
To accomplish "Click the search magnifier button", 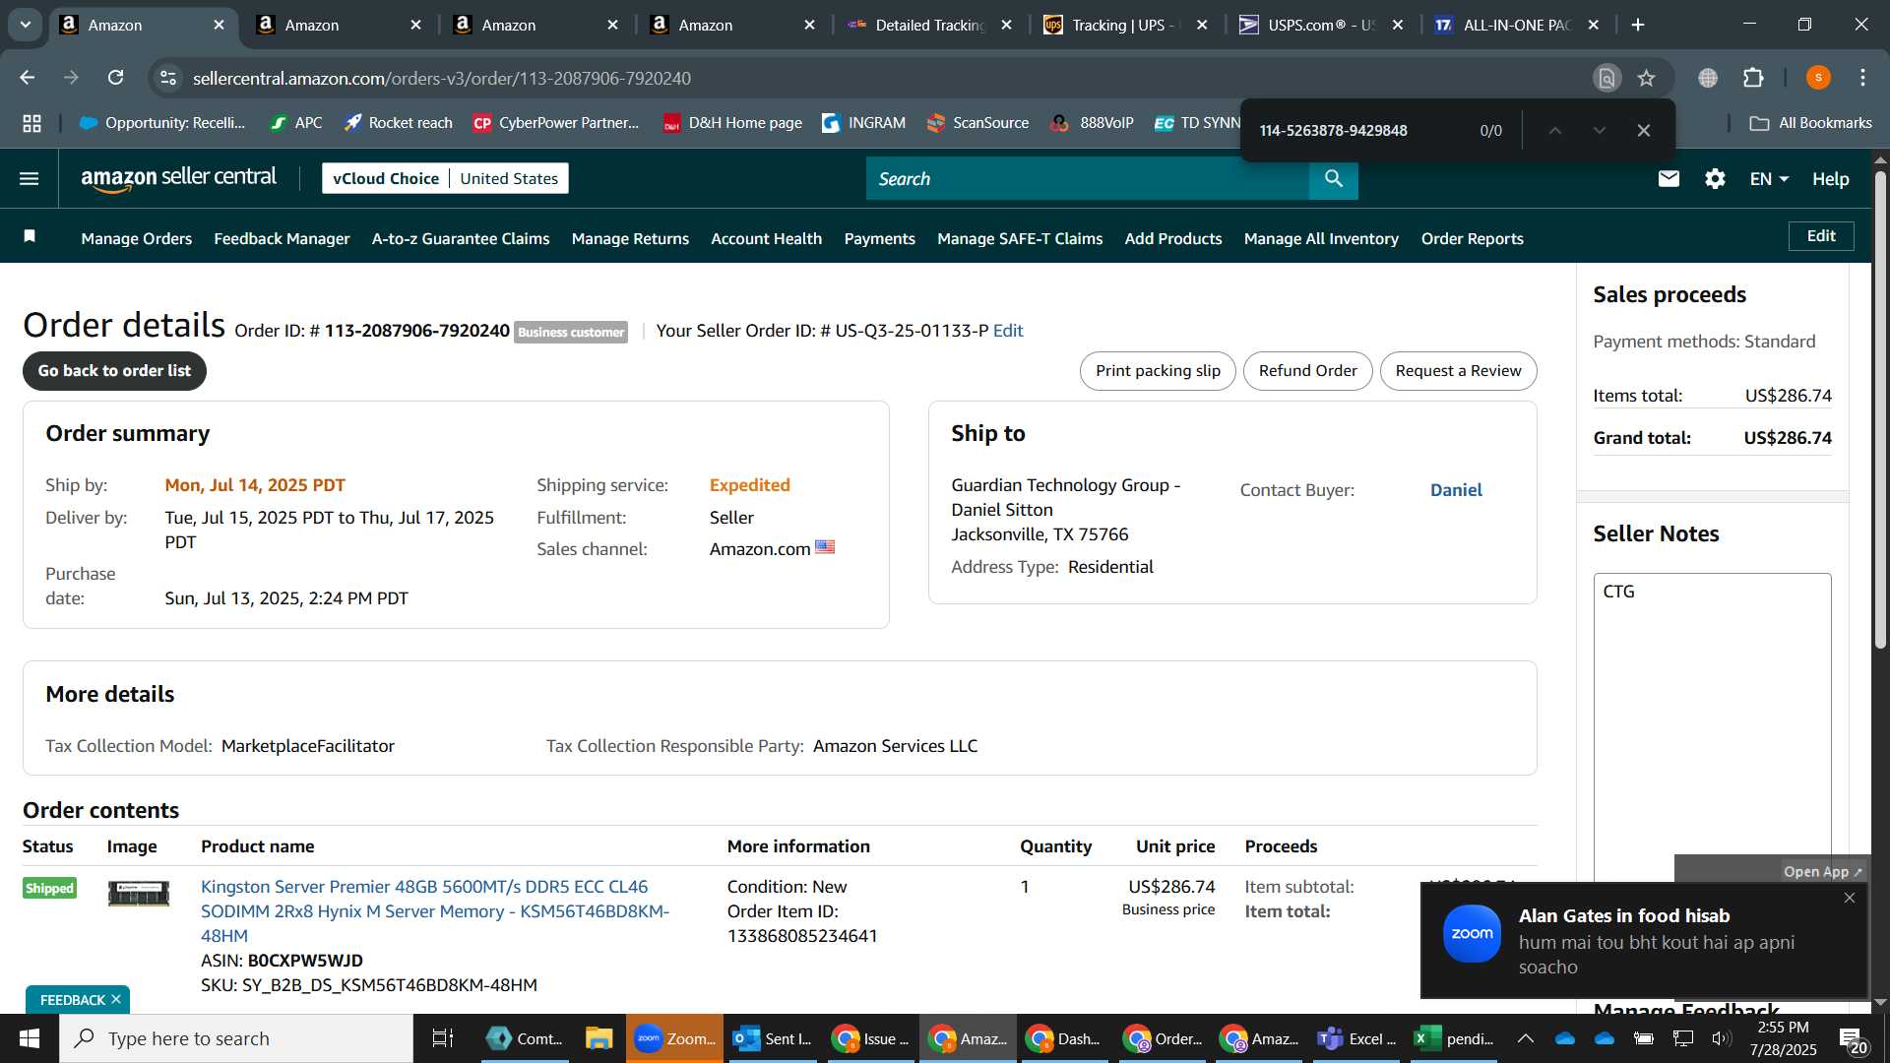I will pos(1333,178).
